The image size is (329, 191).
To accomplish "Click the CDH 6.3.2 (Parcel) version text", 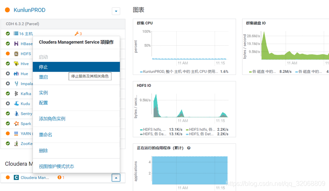I will (x=22, y=24).
